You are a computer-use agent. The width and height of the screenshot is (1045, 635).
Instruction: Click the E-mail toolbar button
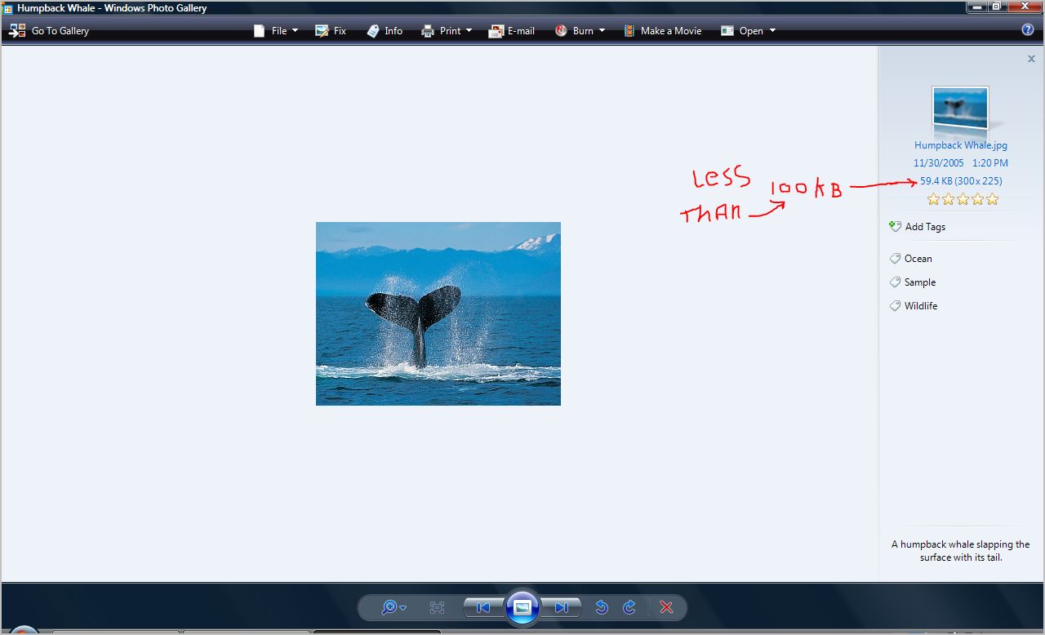tap(512, 31)
